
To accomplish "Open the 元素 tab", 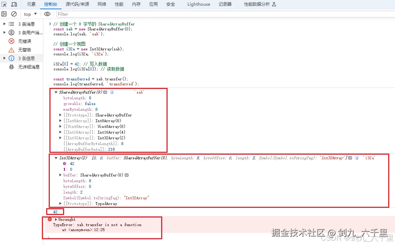I will click(x=31, y=4).
